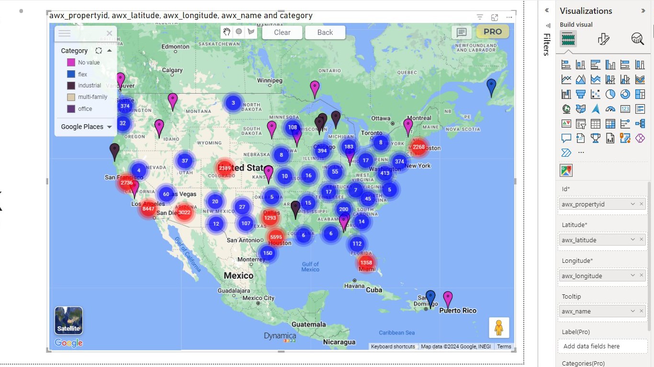Select the Decomposition tree visual
The width and height of the screenshot is (654, 367).
click(x=640, y=124)
